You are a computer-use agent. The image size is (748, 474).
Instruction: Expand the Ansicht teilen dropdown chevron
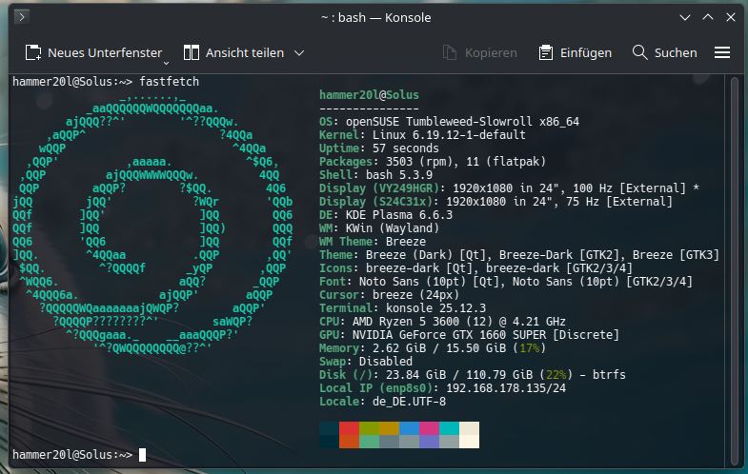[x=299, y=52]
